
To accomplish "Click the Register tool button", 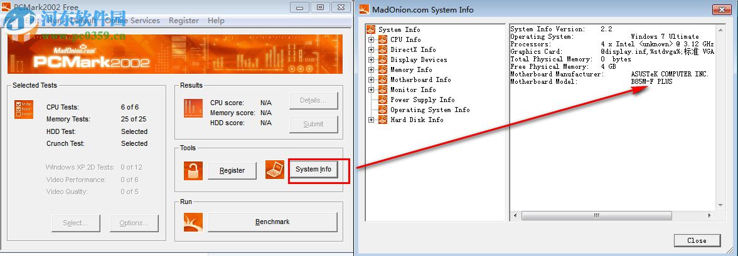I will [x=232, y=170].
